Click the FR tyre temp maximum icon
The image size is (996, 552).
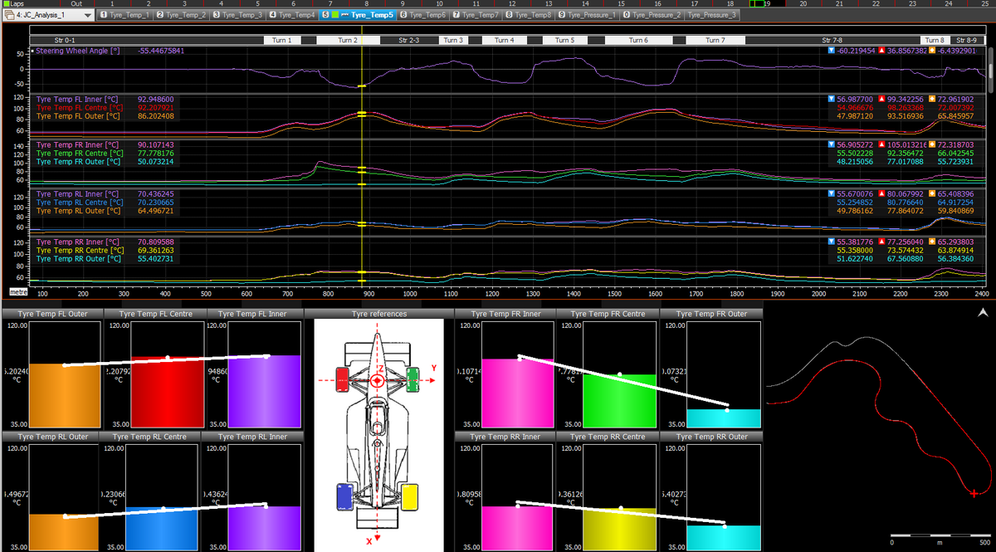pyautogui.click(x=882, y=144)
